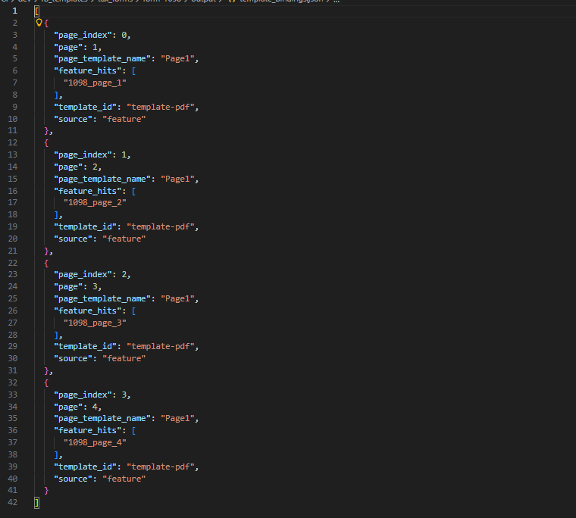Select line number 1 in the gutter
This screenshot has height=518, width=576.
pyautogui.click(x=14, y=11)
